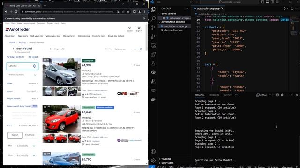Open Extensions view in VS Code
Viewport: 300px width, 168px height.
tap(153, 55)
